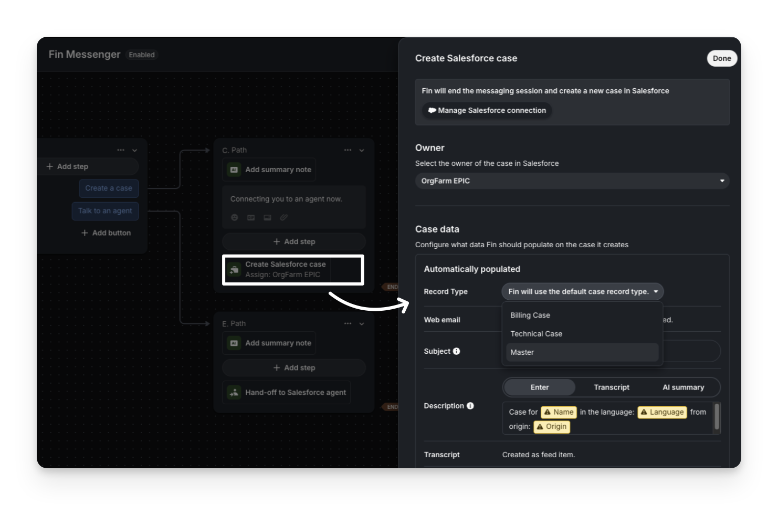Image resolution: width=778 pixels, height=505 pixels.
Task: Switch description mode to Transcript
Action: (x=611, y=387)
